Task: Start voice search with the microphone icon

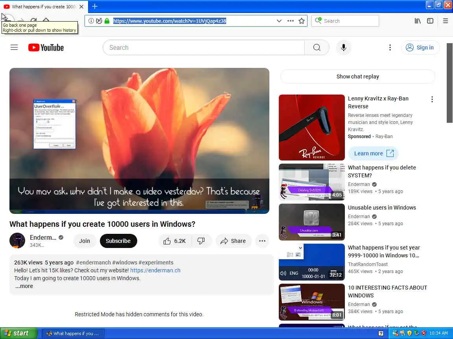Action: pos(344,47)
